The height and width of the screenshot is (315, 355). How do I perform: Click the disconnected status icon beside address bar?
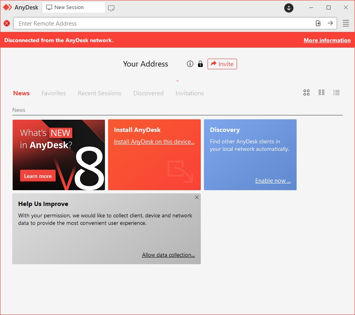pos(7,23)
